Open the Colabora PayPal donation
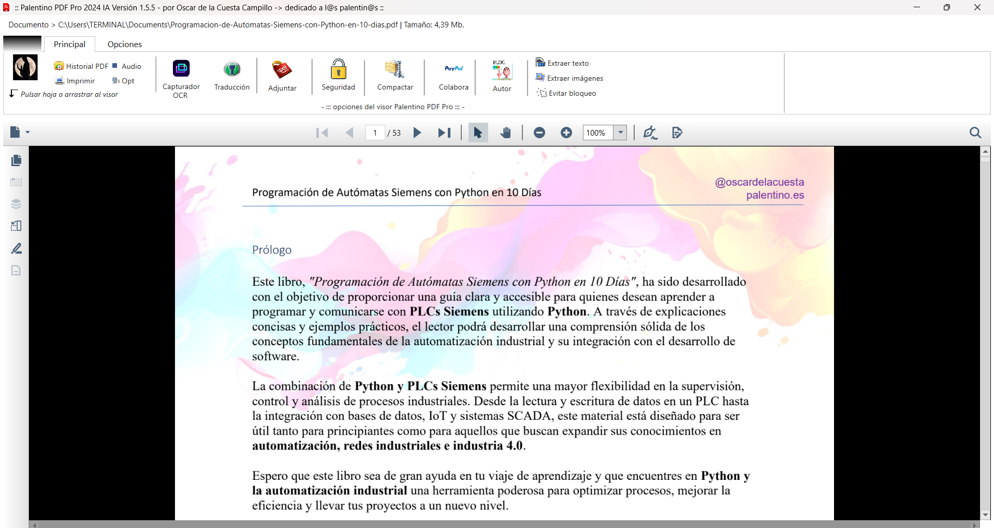This screenshot has height=528, width=994. pyautogui.click(x=454, y=69)
